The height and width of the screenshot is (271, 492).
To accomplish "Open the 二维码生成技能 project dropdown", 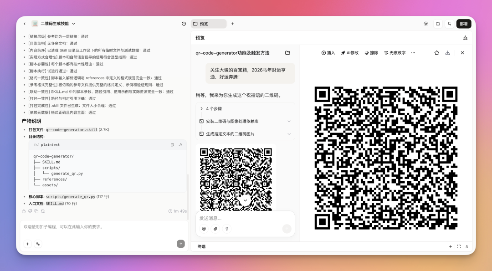I will tap(54, 24).
